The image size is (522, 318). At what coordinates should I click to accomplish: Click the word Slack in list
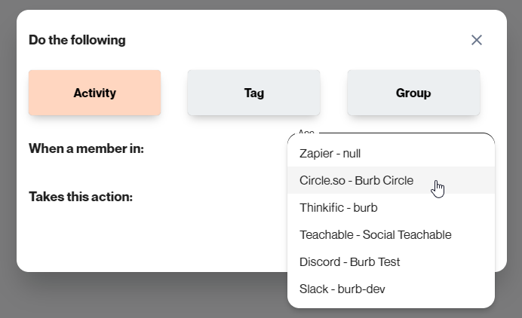(313, 289)
